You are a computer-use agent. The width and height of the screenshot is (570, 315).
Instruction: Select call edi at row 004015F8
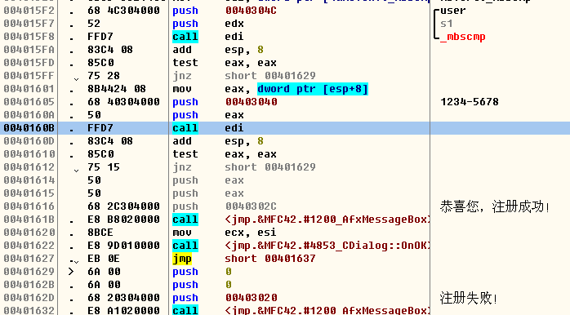208,37
